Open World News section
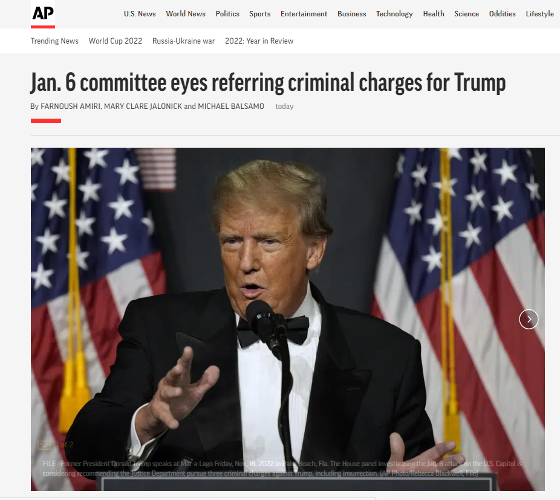This screenshot has height=500, width=560. coord(186,14)
